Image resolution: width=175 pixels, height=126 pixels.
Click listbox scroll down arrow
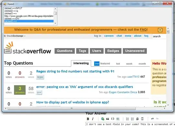[55, 23]
